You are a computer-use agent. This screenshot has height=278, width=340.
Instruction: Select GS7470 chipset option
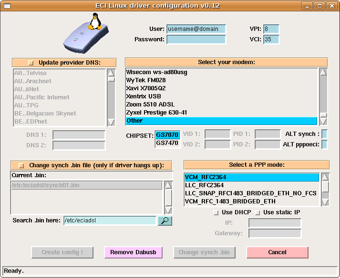pyautogui.click(x=167, y=143)
